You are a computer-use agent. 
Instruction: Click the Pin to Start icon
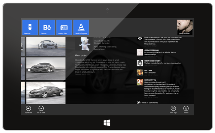(x=41, y=108)
